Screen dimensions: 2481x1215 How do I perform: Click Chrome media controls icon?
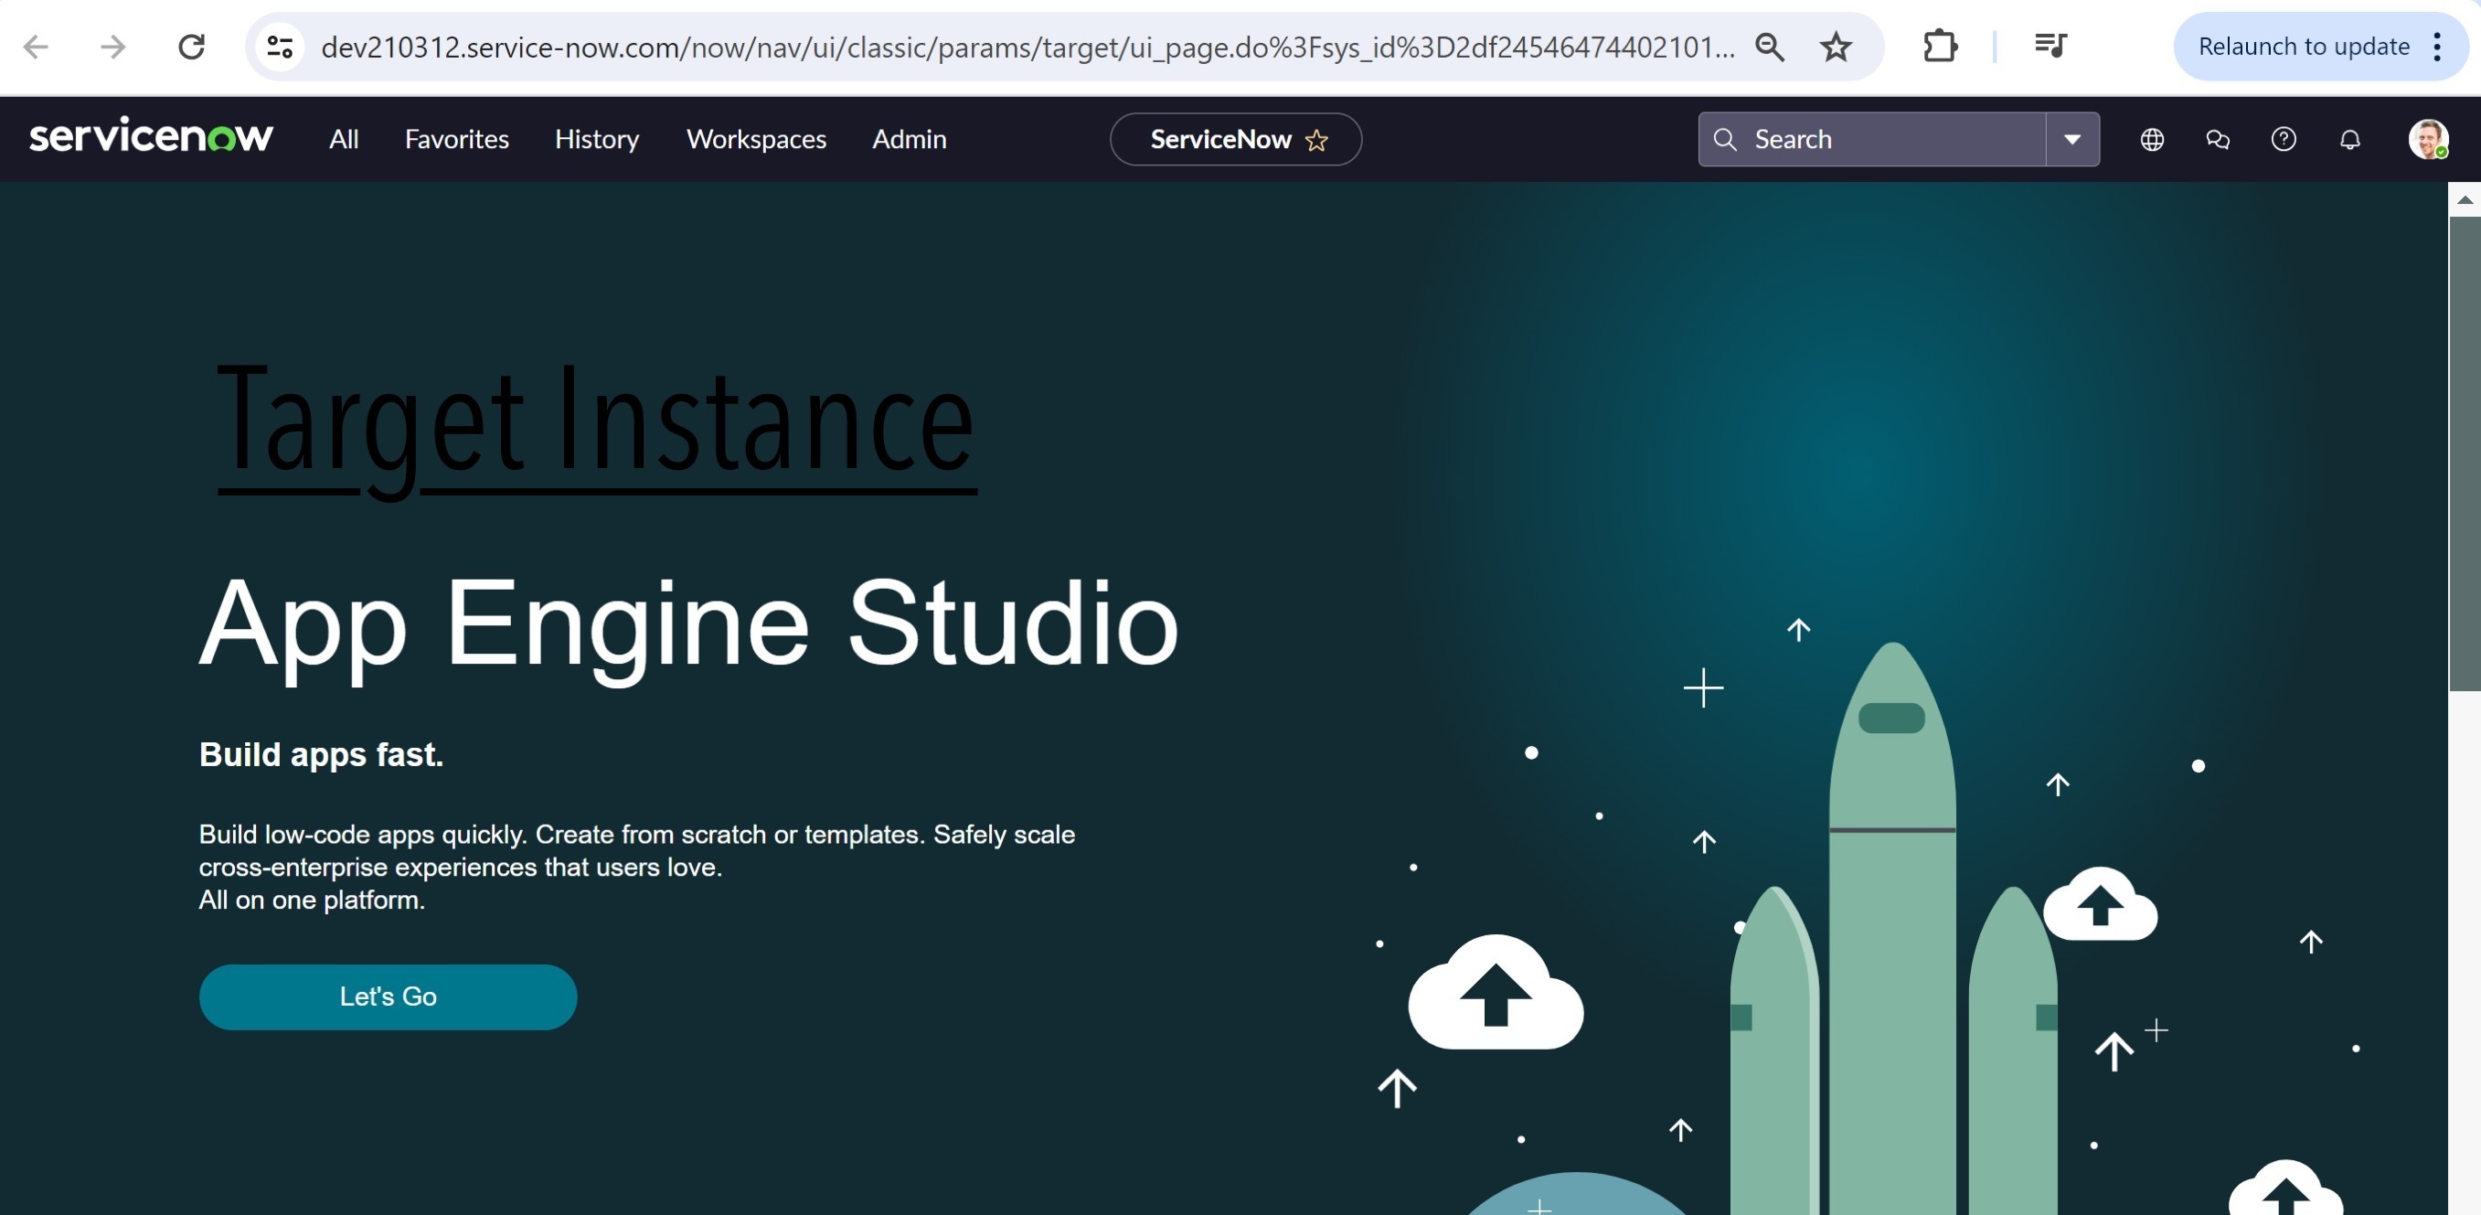2050,47
